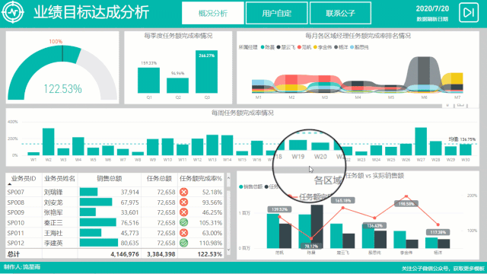Toggle 范帆 legend item in monthly chart
The width and height of the screenshot is (487, 274).
[x=304, y=47]
